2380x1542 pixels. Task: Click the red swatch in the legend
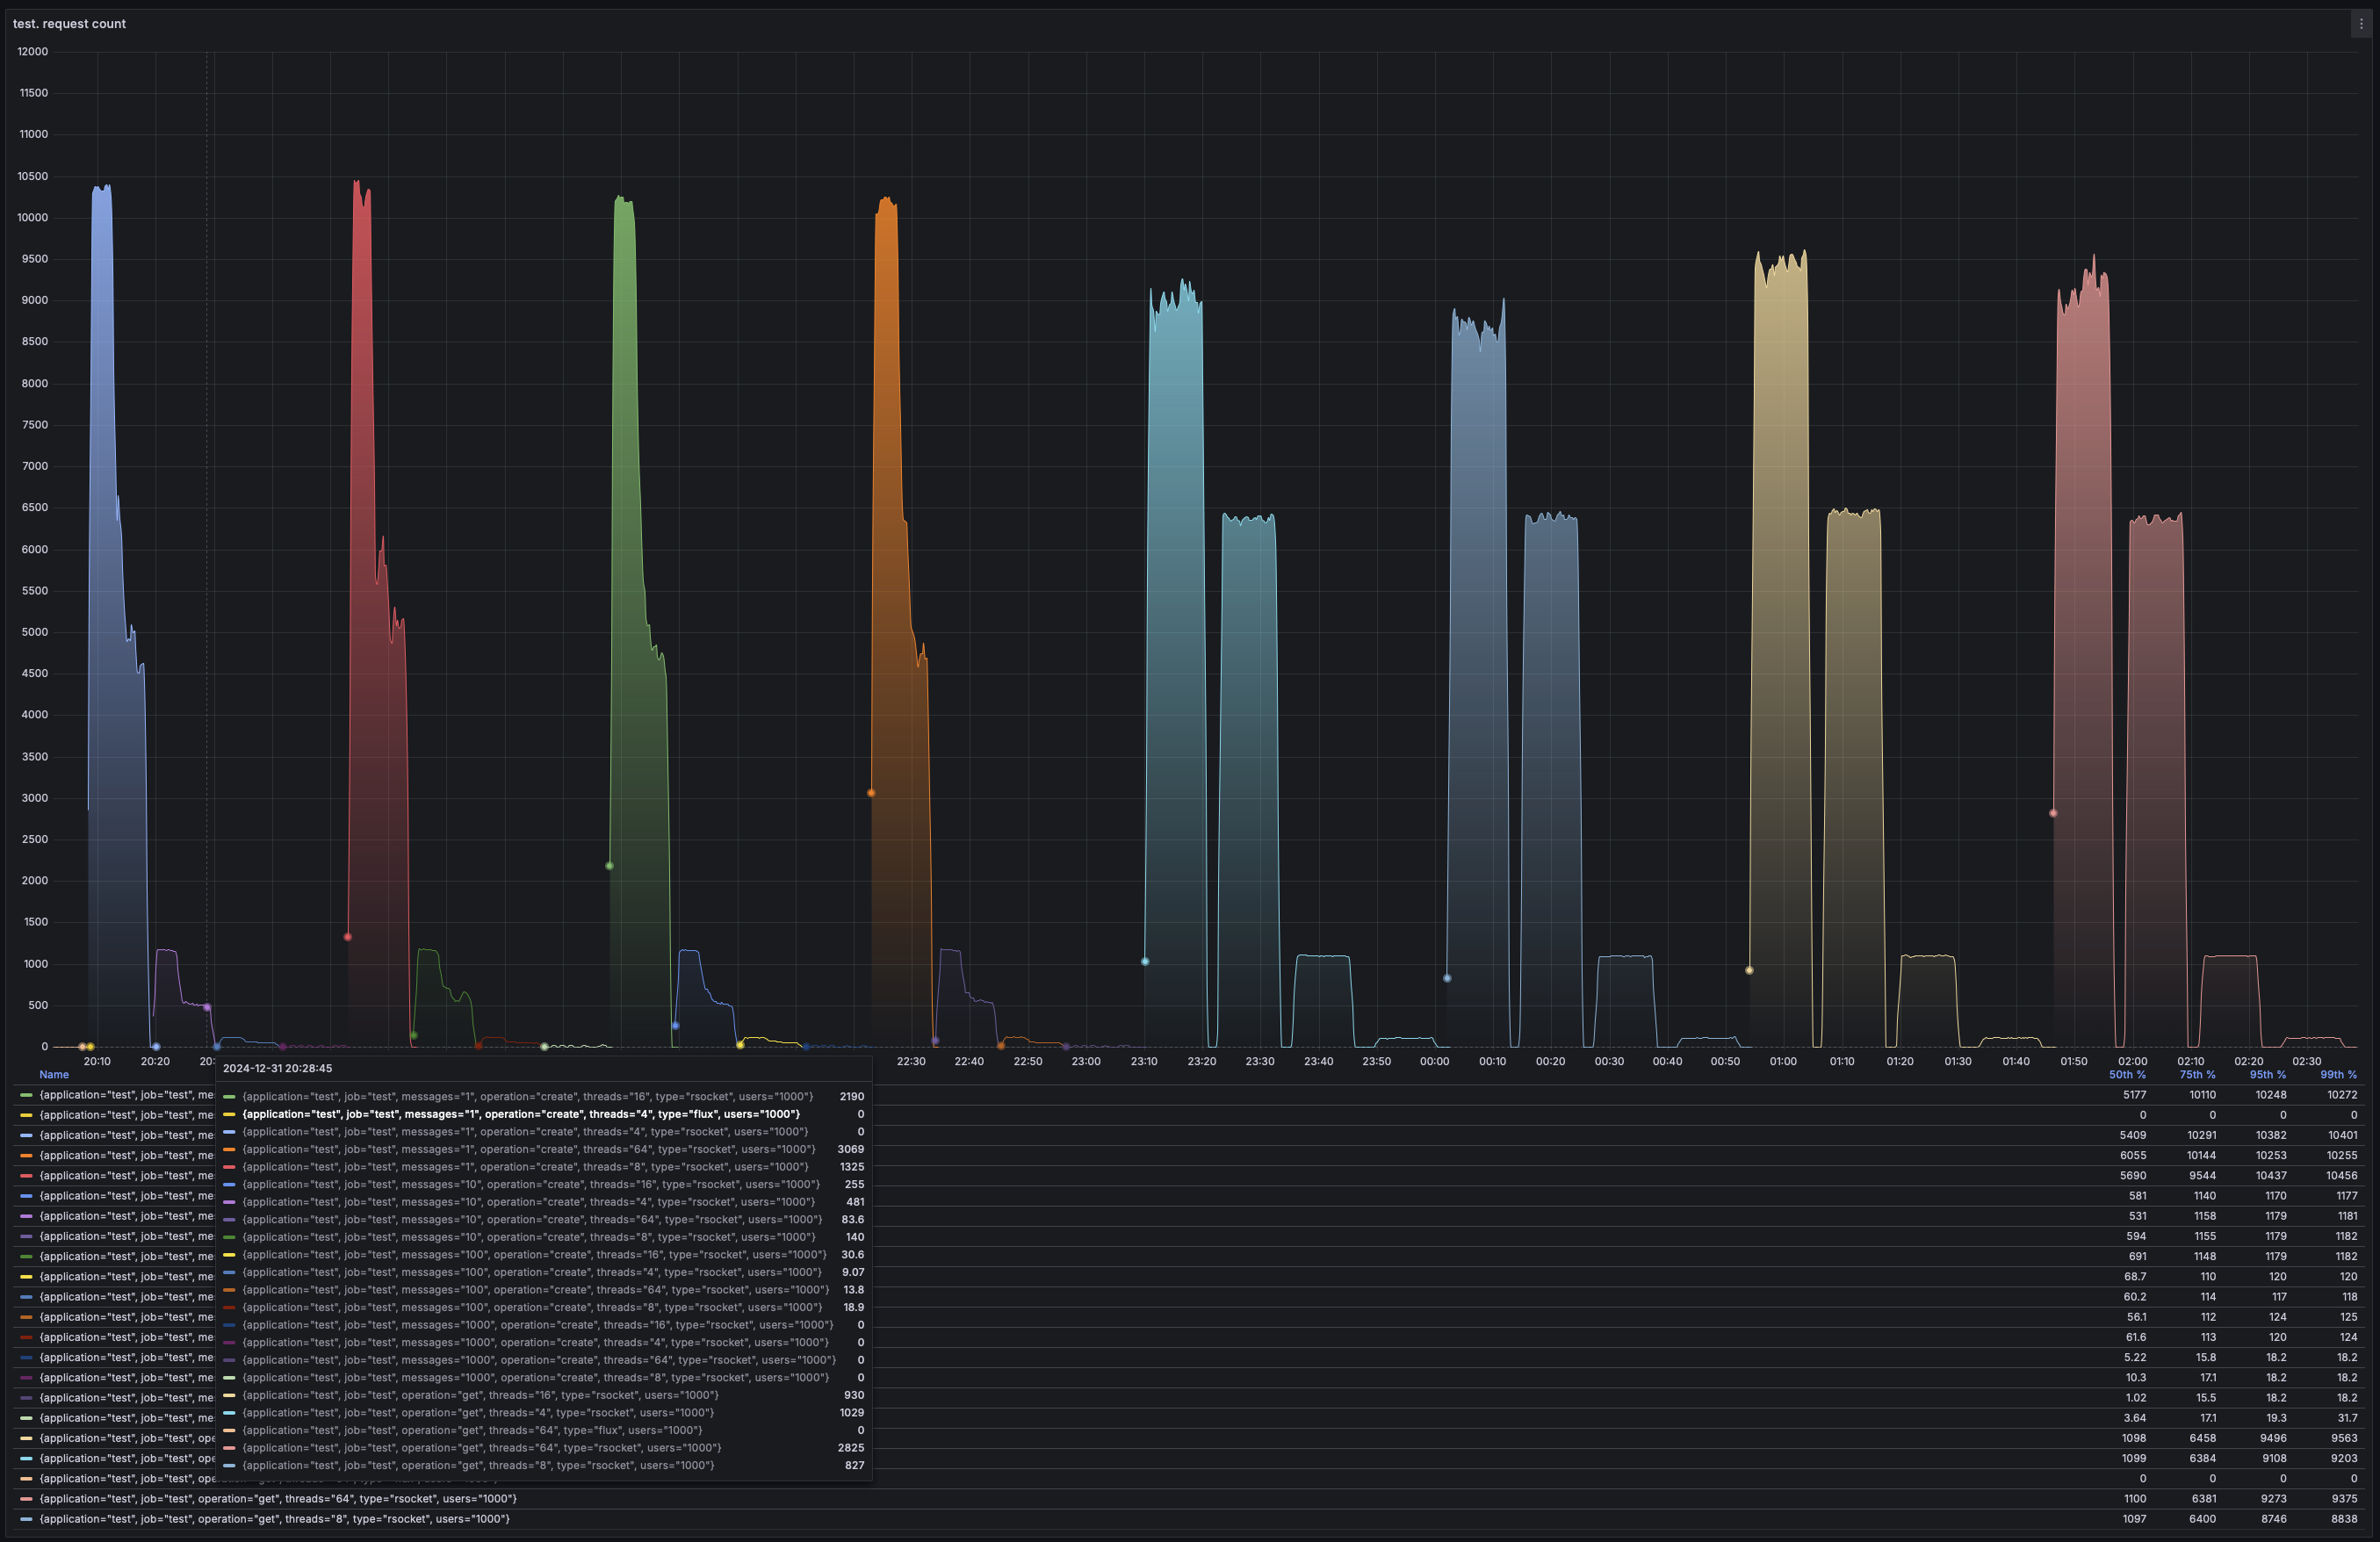(27, 1176)
